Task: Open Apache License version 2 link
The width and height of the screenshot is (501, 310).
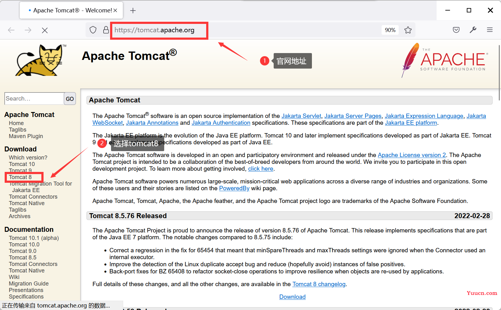Action: 412,155
